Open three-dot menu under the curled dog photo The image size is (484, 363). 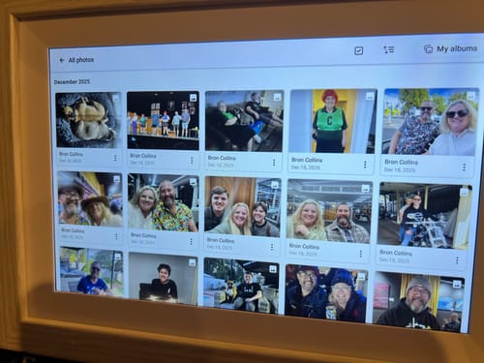pos(115,158)
